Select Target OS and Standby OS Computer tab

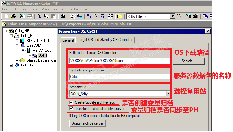click(105, 40)
